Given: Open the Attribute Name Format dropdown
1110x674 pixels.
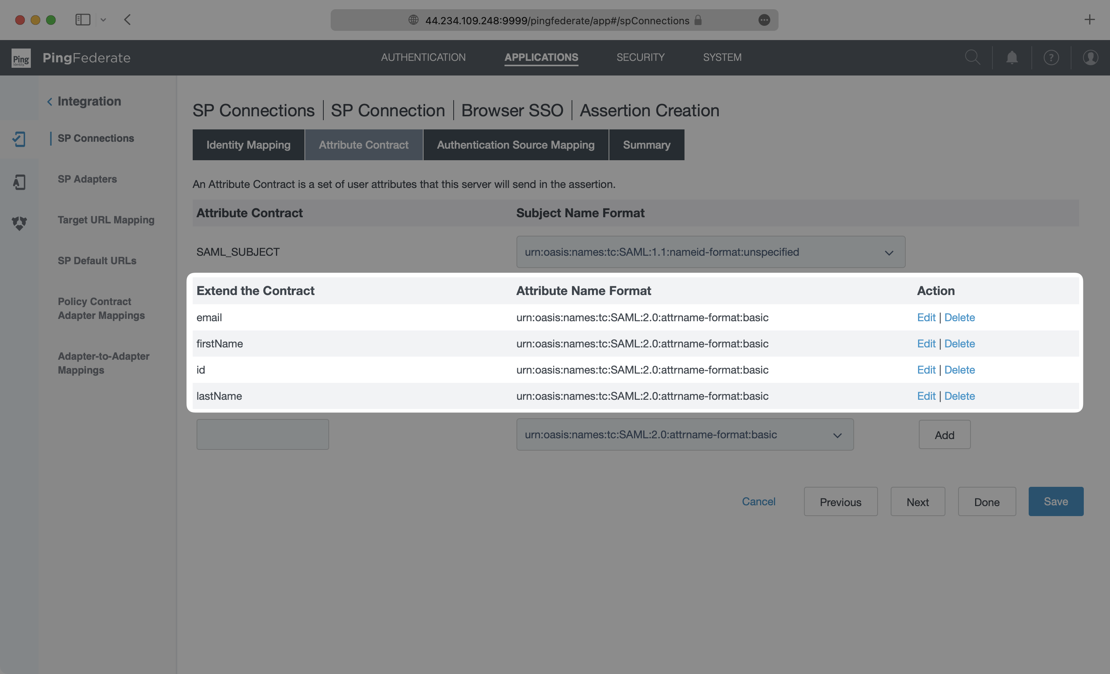Looking at the screenshot, I should (837, 434).
